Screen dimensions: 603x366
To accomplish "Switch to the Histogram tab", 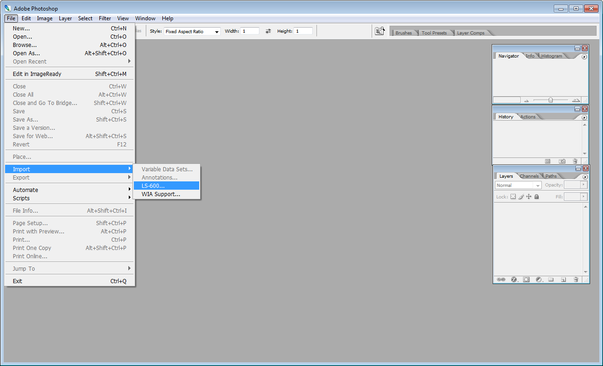I will point(551,56).
